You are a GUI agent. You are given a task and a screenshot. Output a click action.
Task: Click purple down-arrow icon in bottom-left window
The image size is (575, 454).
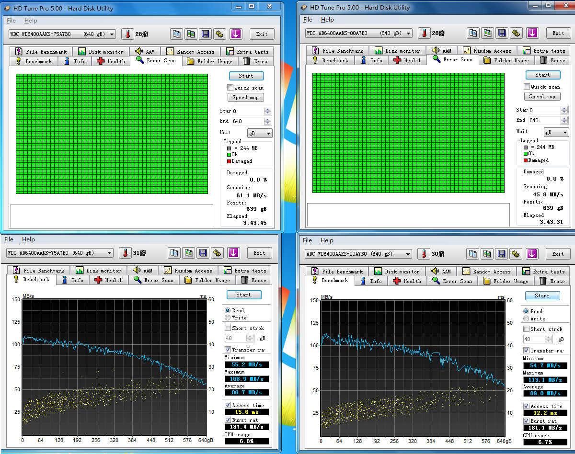(x=233, y=253)
